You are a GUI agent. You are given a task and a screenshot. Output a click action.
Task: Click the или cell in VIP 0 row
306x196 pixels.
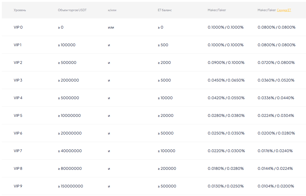tap(111, 28)
